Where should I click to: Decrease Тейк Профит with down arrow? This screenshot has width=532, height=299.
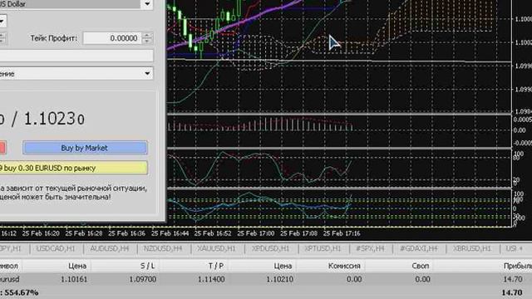(x=147, y=41)
